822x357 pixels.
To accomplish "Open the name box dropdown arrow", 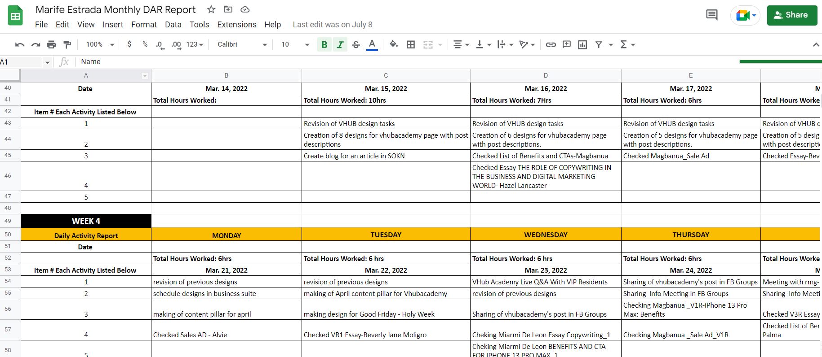I will (x=47, y=62).
